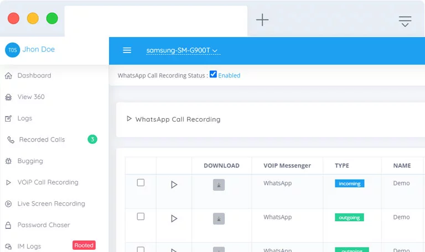Click the red Rooted badge
425x252 pixels.
pos(84,245)
